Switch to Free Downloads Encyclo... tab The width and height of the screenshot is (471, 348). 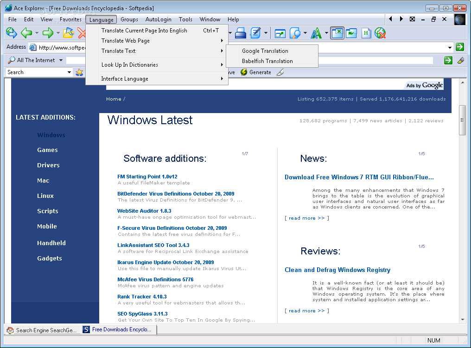pyautogui.click(x=119, y=329)
